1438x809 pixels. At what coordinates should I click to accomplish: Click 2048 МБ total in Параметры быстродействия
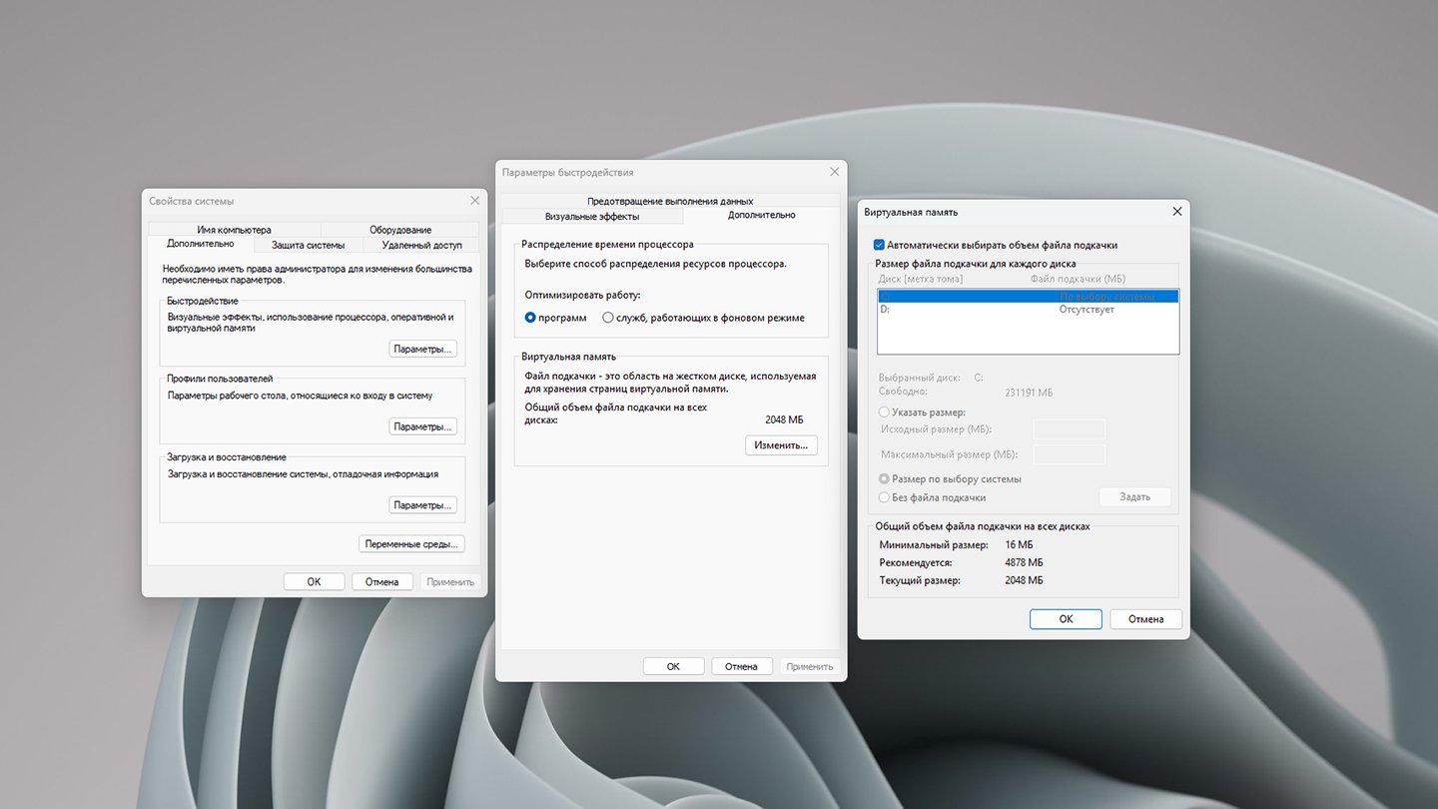[x=784, y=420]
